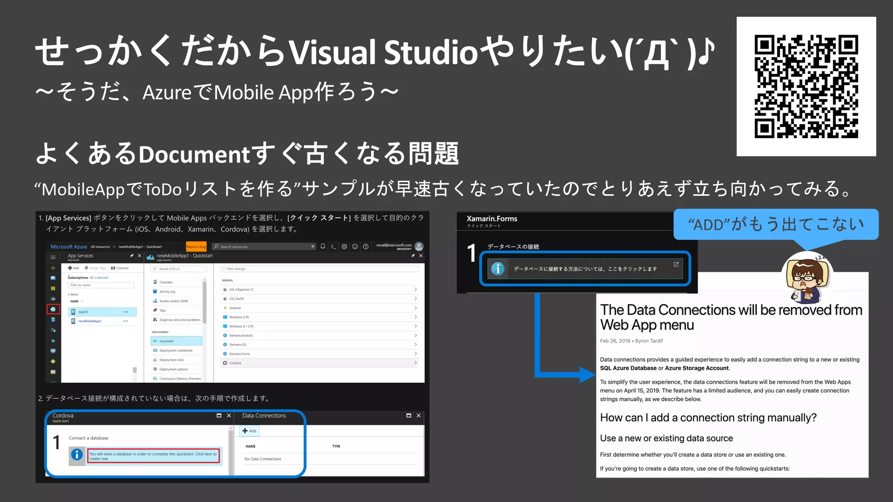Open more options for newMobileApp1
This screenshot has height=502, width=893.
click(x=126, y=321)
